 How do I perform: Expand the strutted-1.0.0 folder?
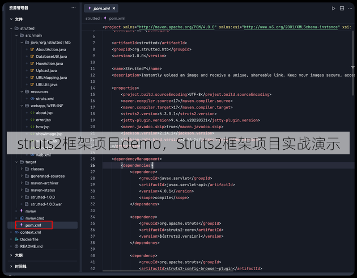[22, 197]
